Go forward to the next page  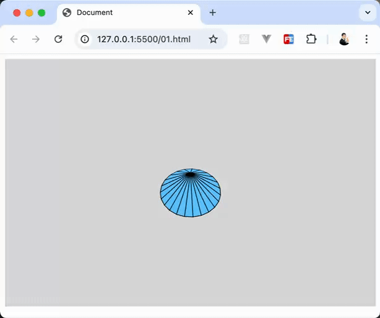point(36,39)
